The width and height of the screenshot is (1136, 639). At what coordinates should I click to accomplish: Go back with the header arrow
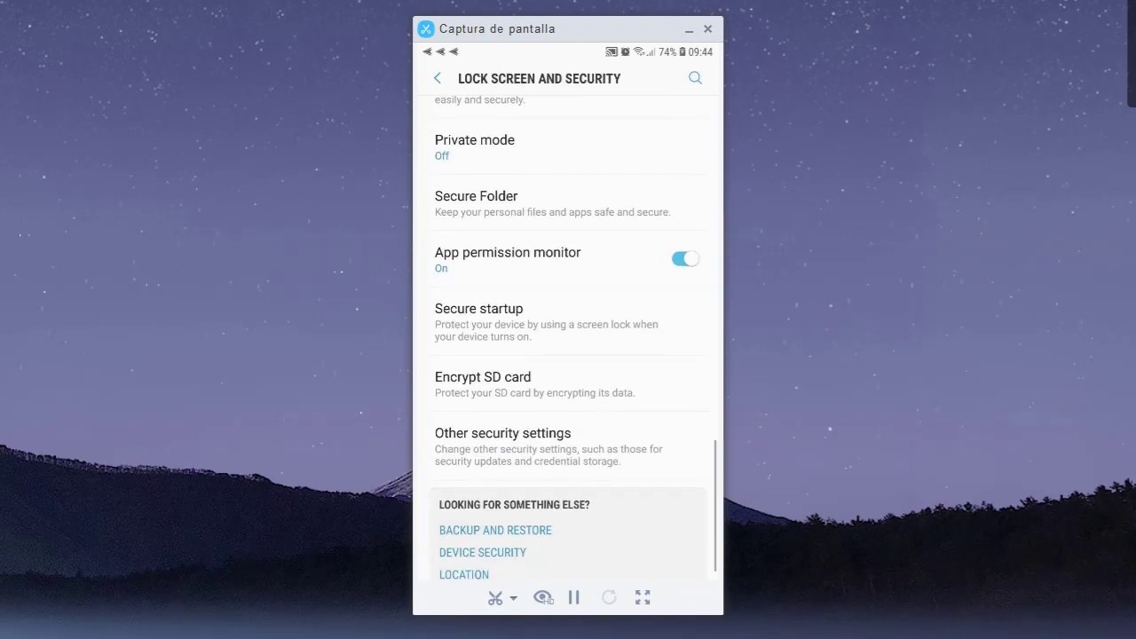437,78
